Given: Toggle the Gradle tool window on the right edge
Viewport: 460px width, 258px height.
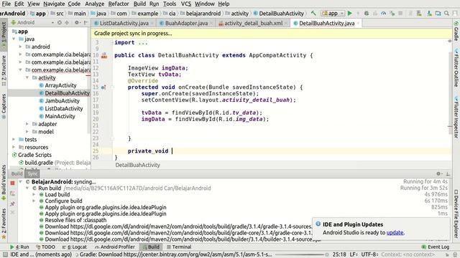Looking at the screenshot, I should tap(456, 31).
